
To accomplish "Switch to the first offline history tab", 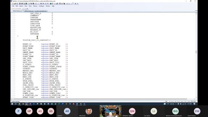I will pyautogui.click(x=17, y=11).
